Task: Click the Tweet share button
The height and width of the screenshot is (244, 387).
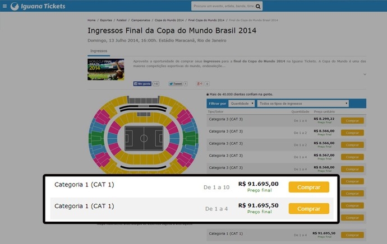Action: pyautogui.click(x=176, y=84)
